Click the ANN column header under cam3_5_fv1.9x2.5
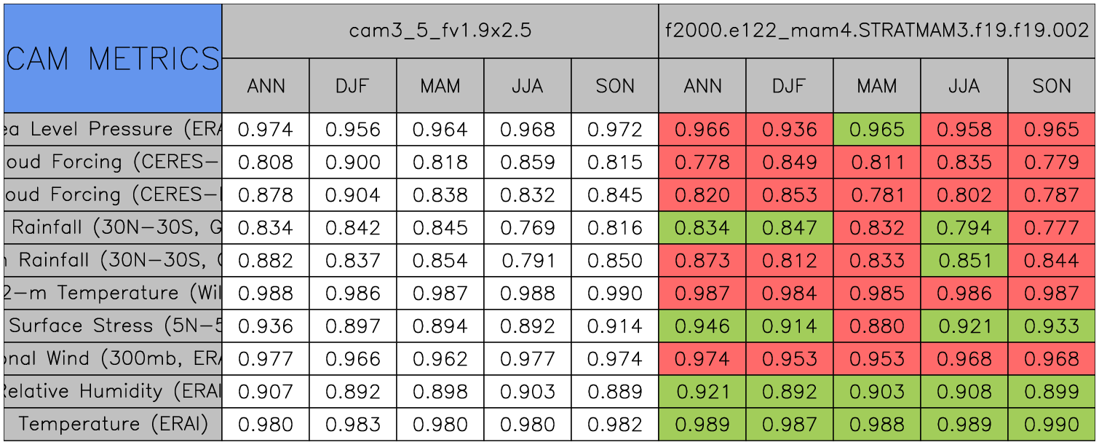 coord(266,86)
